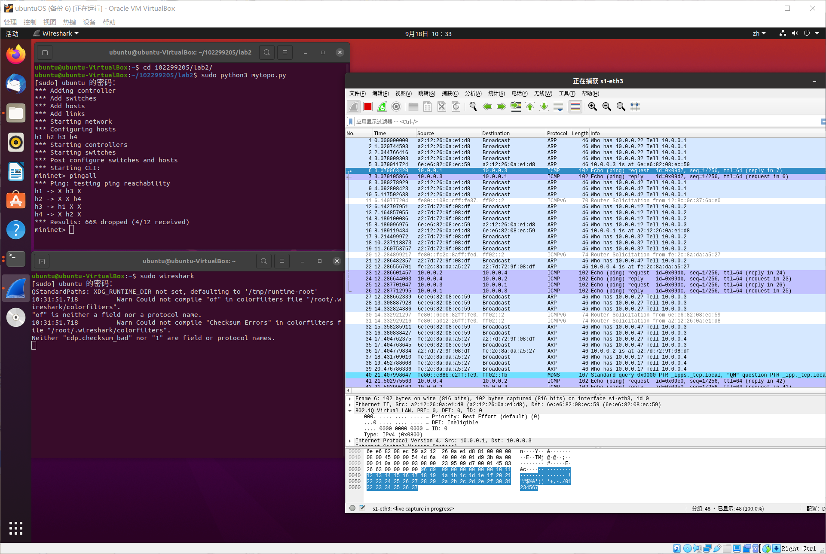Click the go to specified packet icon
This screenshot has width=826, height=554.
[516, 107]
